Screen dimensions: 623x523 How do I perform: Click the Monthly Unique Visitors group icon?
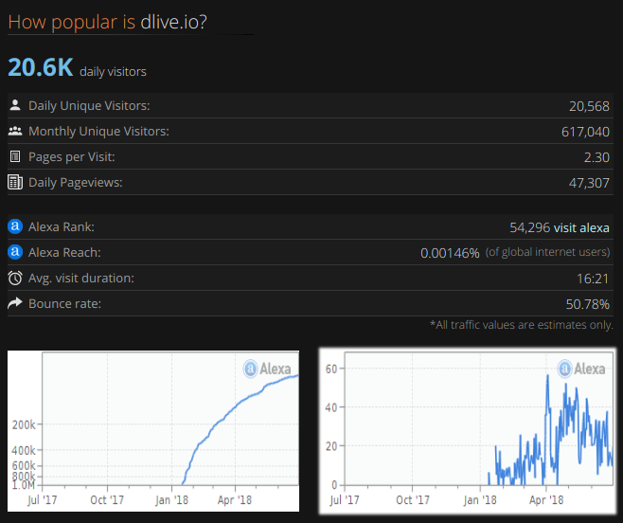(x=15, y=131)
